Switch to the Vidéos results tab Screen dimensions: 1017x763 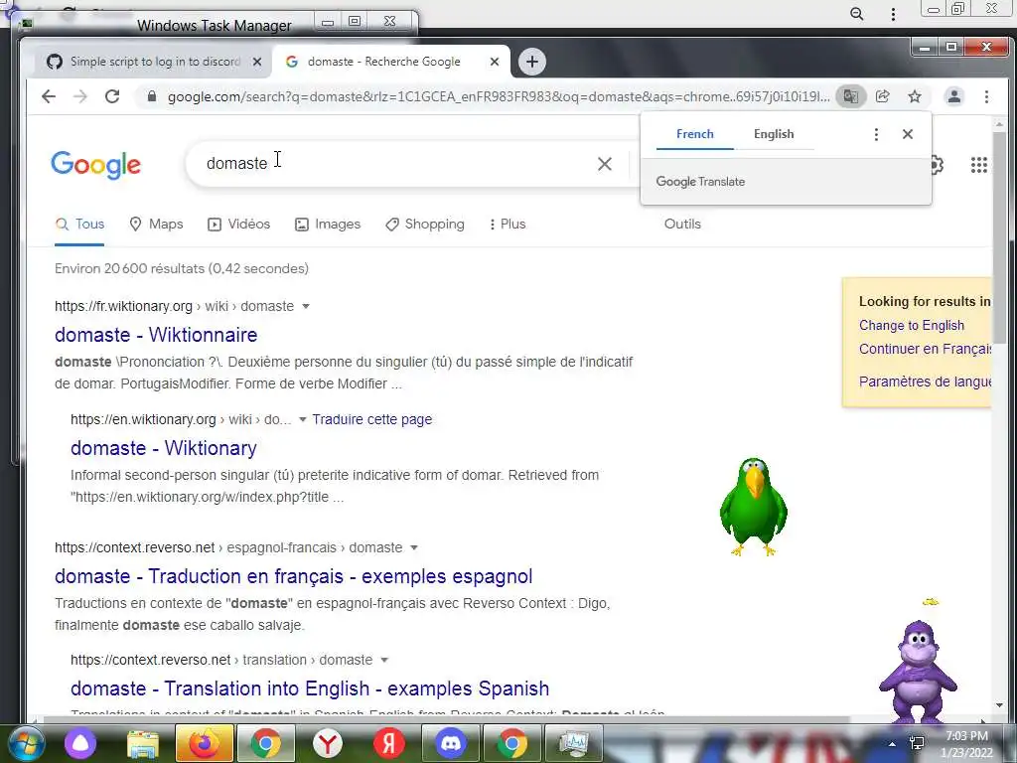click(x=238, y=225)
